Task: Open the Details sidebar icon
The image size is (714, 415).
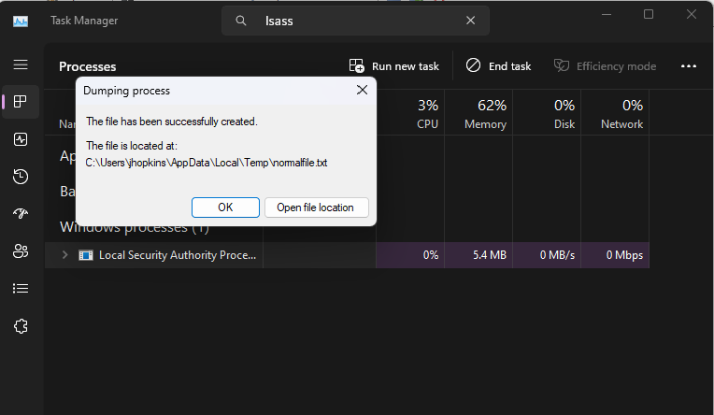Action: [21, 289]
